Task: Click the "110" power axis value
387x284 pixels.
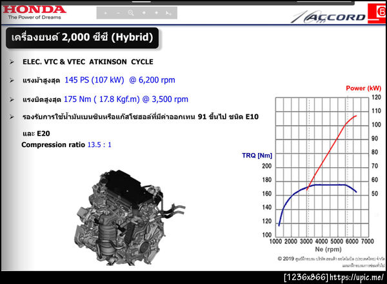Action: coord(377,111)
